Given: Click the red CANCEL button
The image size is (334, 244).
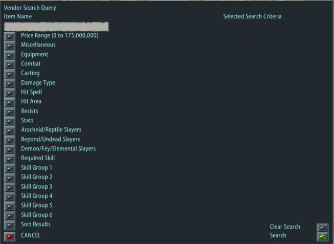Looking at the screenshot, I should coord(10,237).
